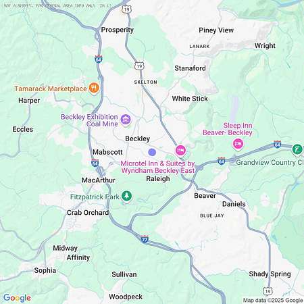This screenshot has width=304, height=304.
Task: Click the I-77 interstate shield
Action: coord(145,239)
